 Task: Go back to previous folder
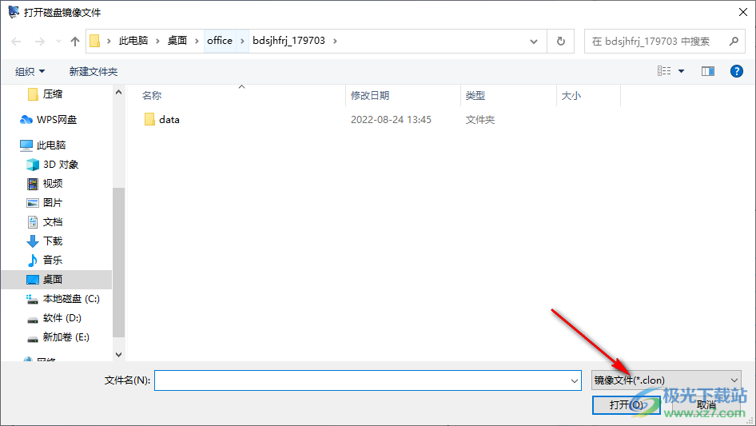coord(16,42)
